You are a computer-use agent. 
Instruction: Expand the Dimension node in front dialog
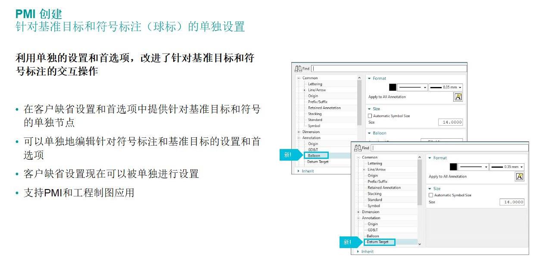coord(358,212)
